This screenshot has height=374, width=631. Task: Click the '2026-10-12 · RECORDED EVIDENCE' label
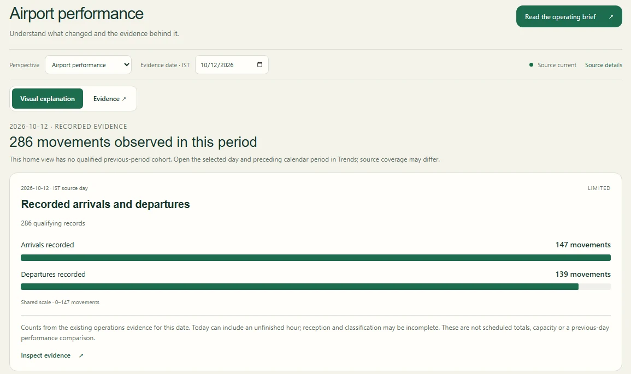click(68, 126)
